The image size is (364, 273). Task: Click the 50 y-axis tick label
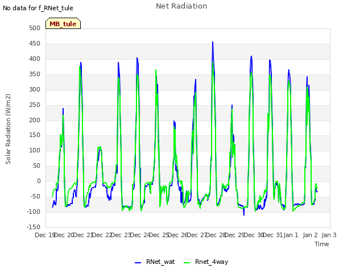[x=36, y=166]
